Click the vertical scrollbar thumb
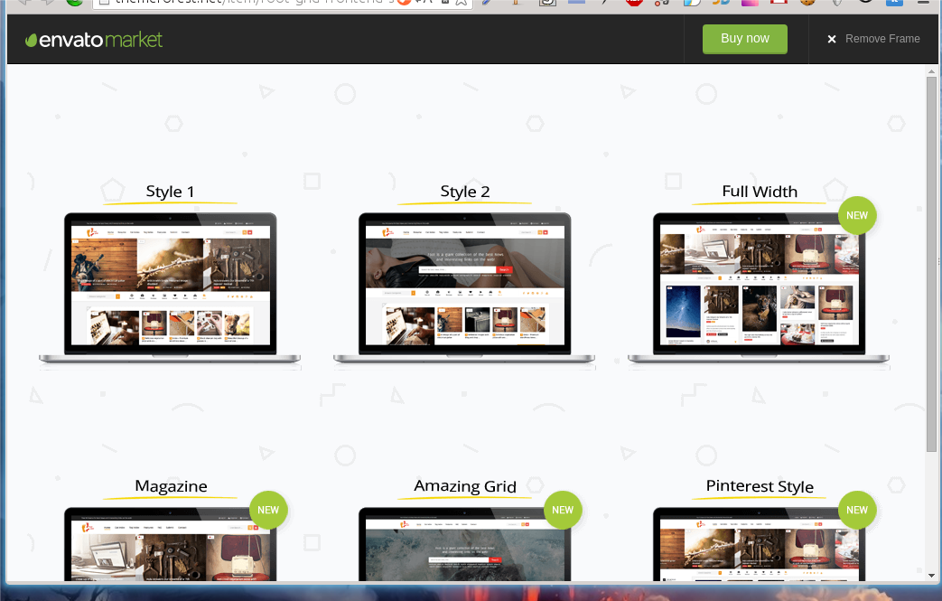 click(x=931, y=262)
